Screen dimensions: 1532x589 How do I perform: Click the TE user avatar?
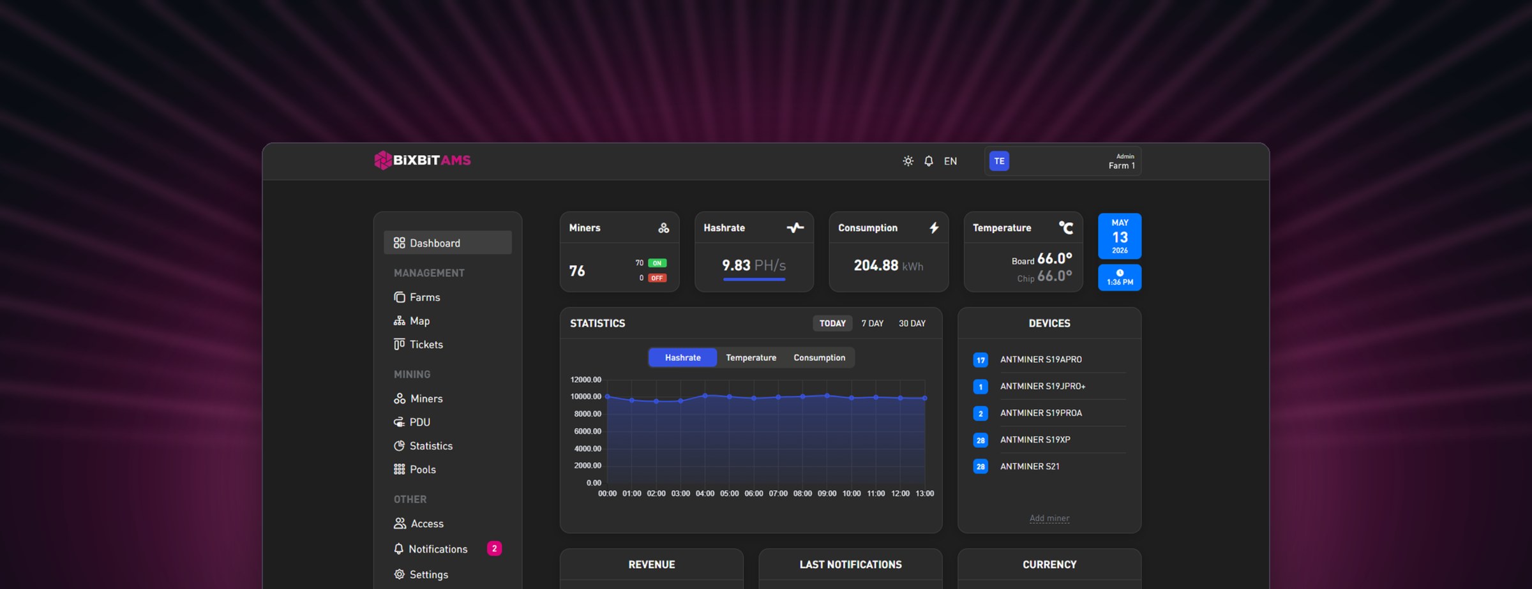click(x=999, y=161)
